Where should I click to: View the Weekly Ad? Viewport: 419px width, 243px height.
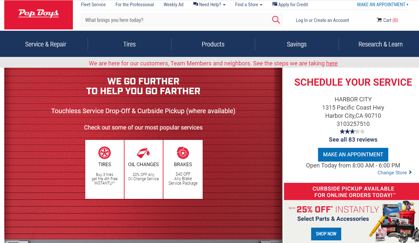(174, 5)
